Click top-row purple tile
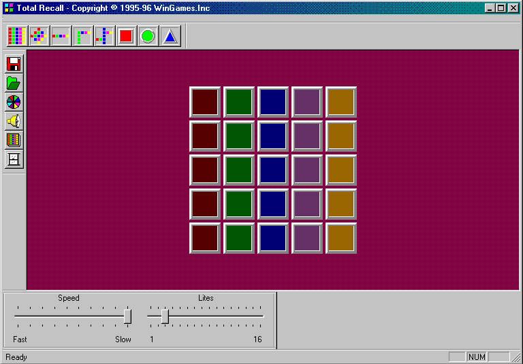This screenshot has height=364, width=523. (x=307, y=102)
